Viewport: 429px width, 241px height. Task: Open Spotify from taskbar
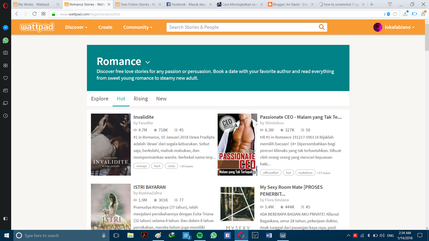pos(200,235)
